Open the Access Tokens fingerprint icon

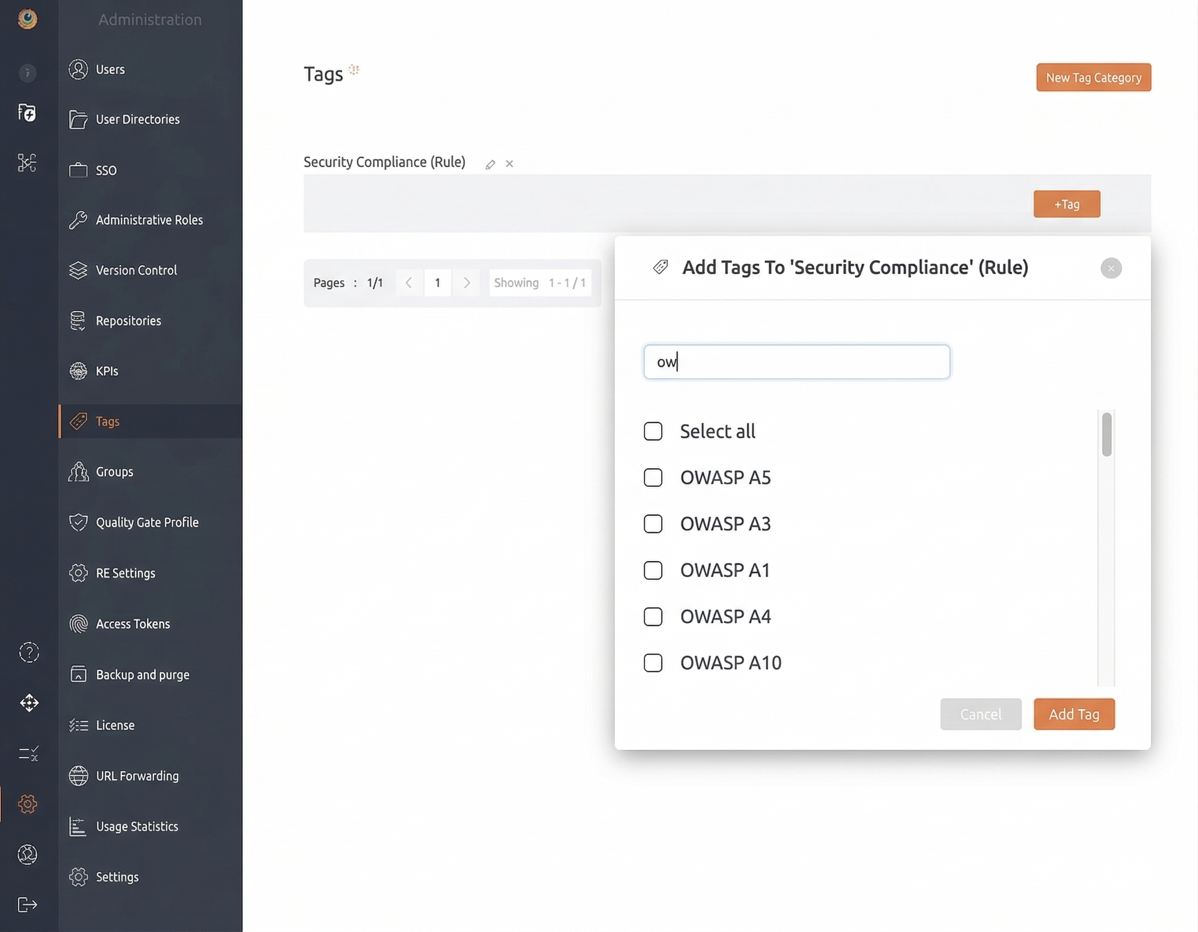click(78, 624)
